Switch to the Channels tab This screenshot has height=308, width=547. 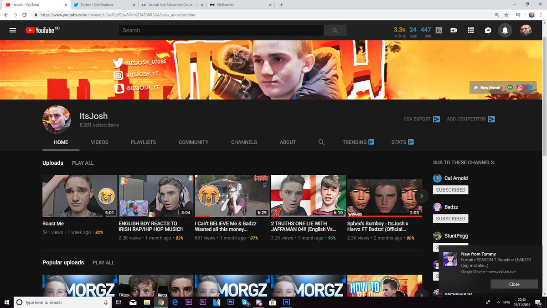coord(244,142)
